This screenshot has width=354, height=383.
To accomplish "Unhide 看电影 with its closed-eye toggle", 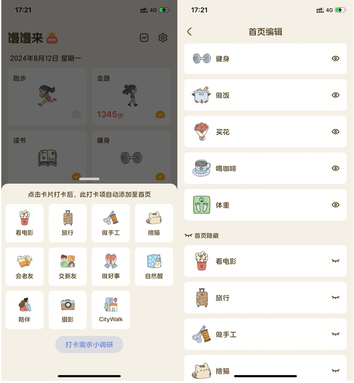I will [x=335, y=261].
